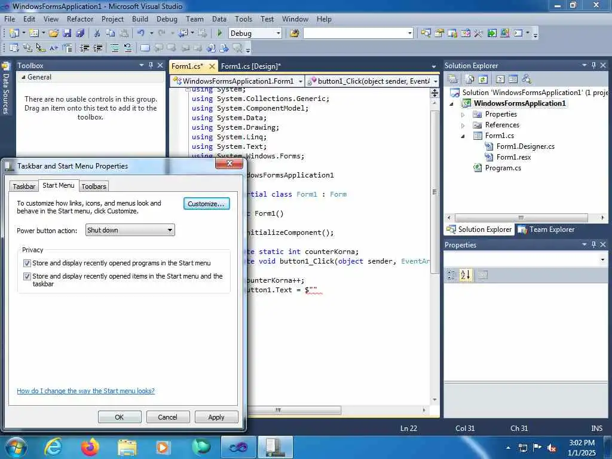Click the Customize... button

pyautogui.click(x=206, y=204)
